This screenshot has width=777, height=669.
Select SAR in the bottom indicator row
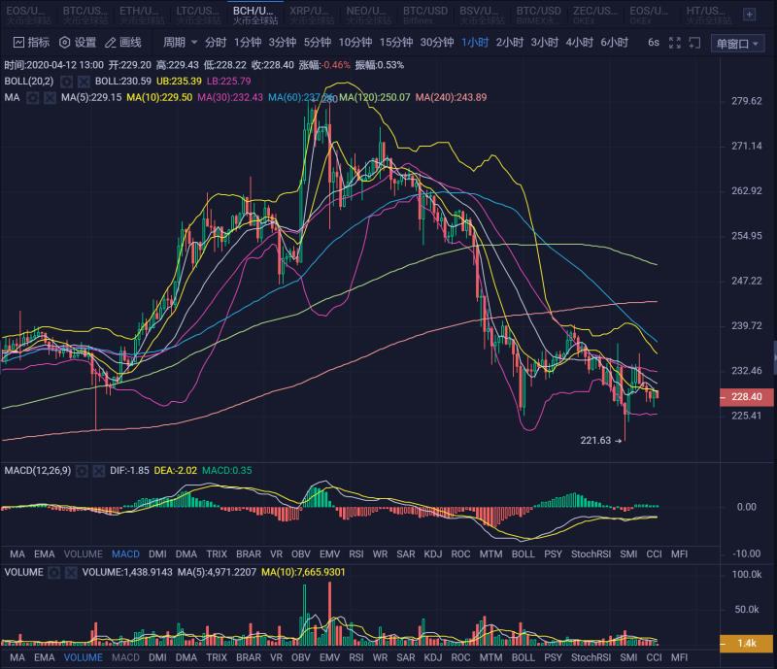(405, 658)
